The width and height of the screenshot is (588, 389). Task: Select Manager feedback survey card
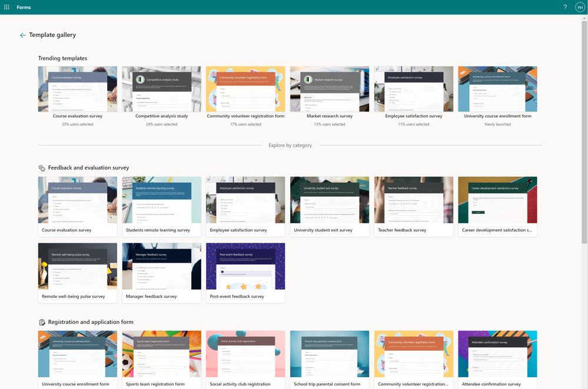point(162,273)
